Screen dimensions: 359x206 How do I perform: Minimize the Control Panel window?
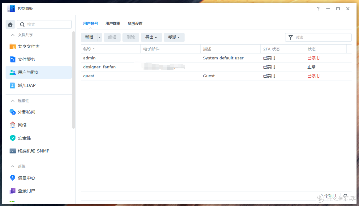328,9
